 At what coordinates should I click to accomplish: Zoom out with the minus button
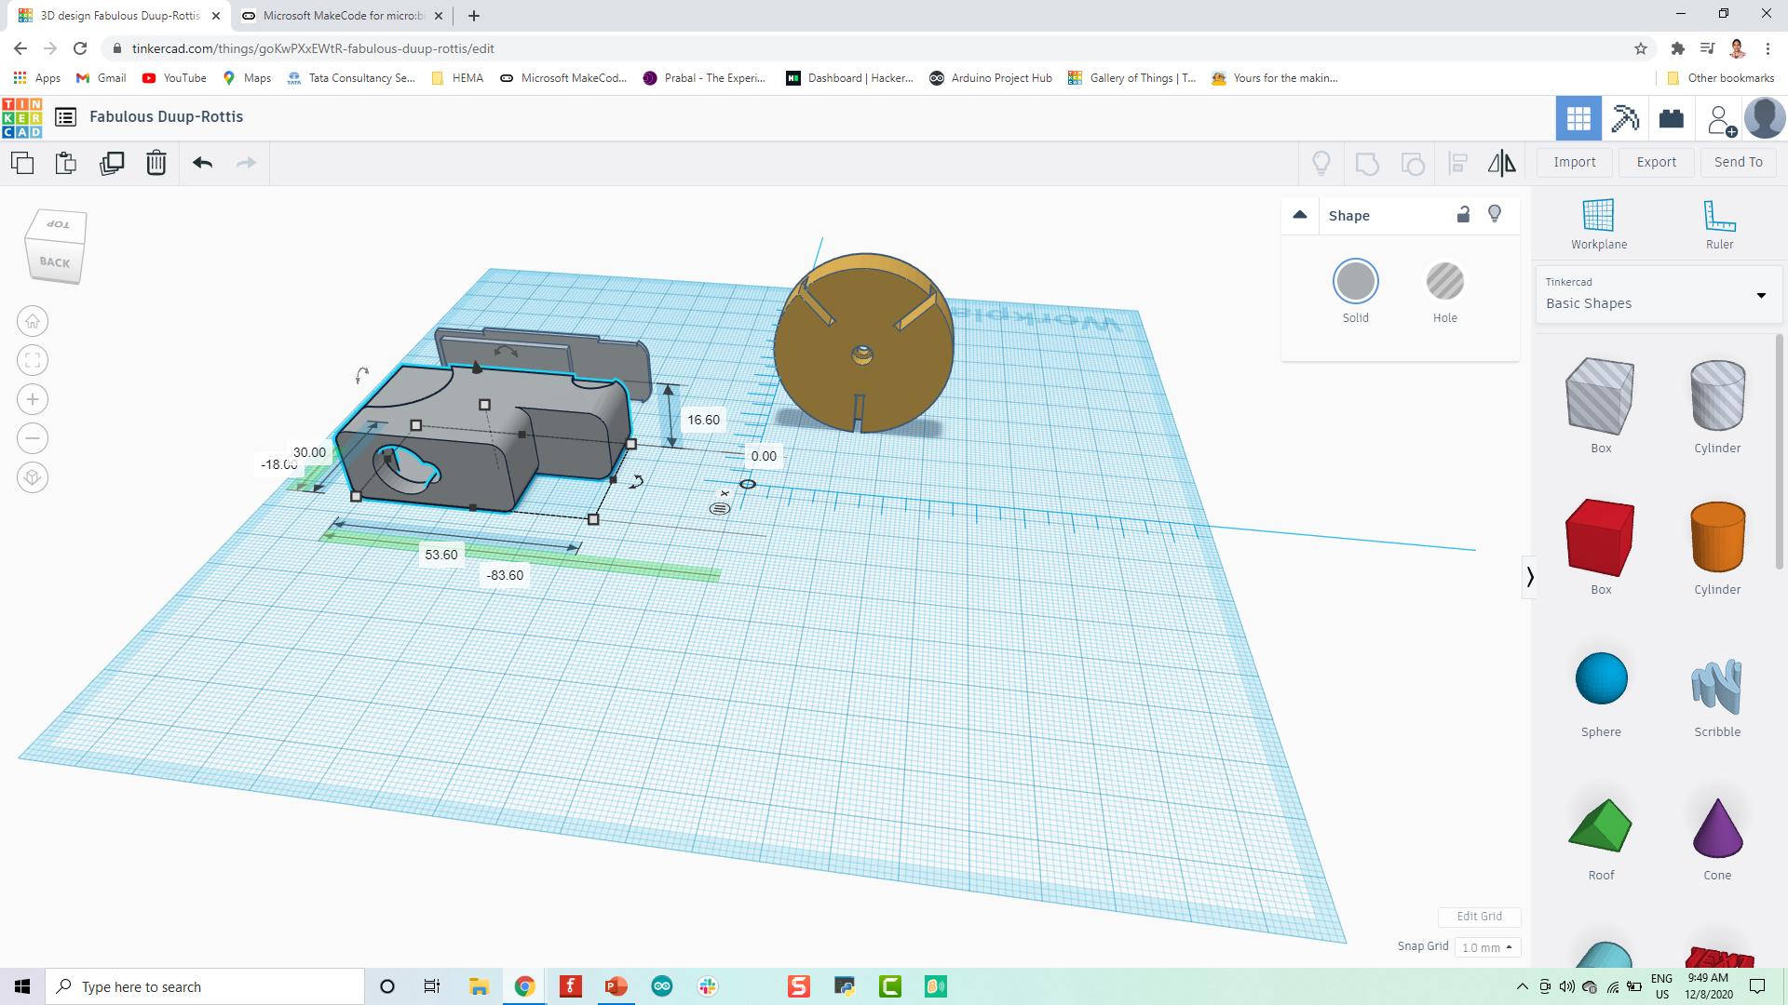click(33, 438)
